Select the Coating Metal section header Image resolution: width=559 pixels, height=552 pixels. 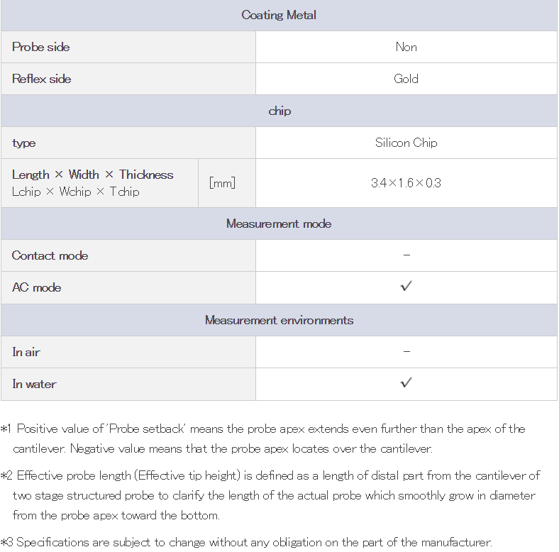tap(279, 16)
